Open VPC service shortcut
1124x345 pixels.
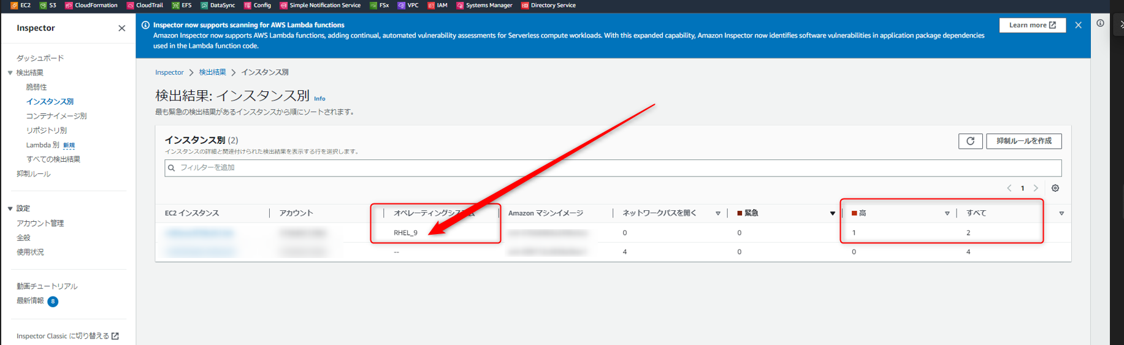pyautogui.click(x=408, y=6)
